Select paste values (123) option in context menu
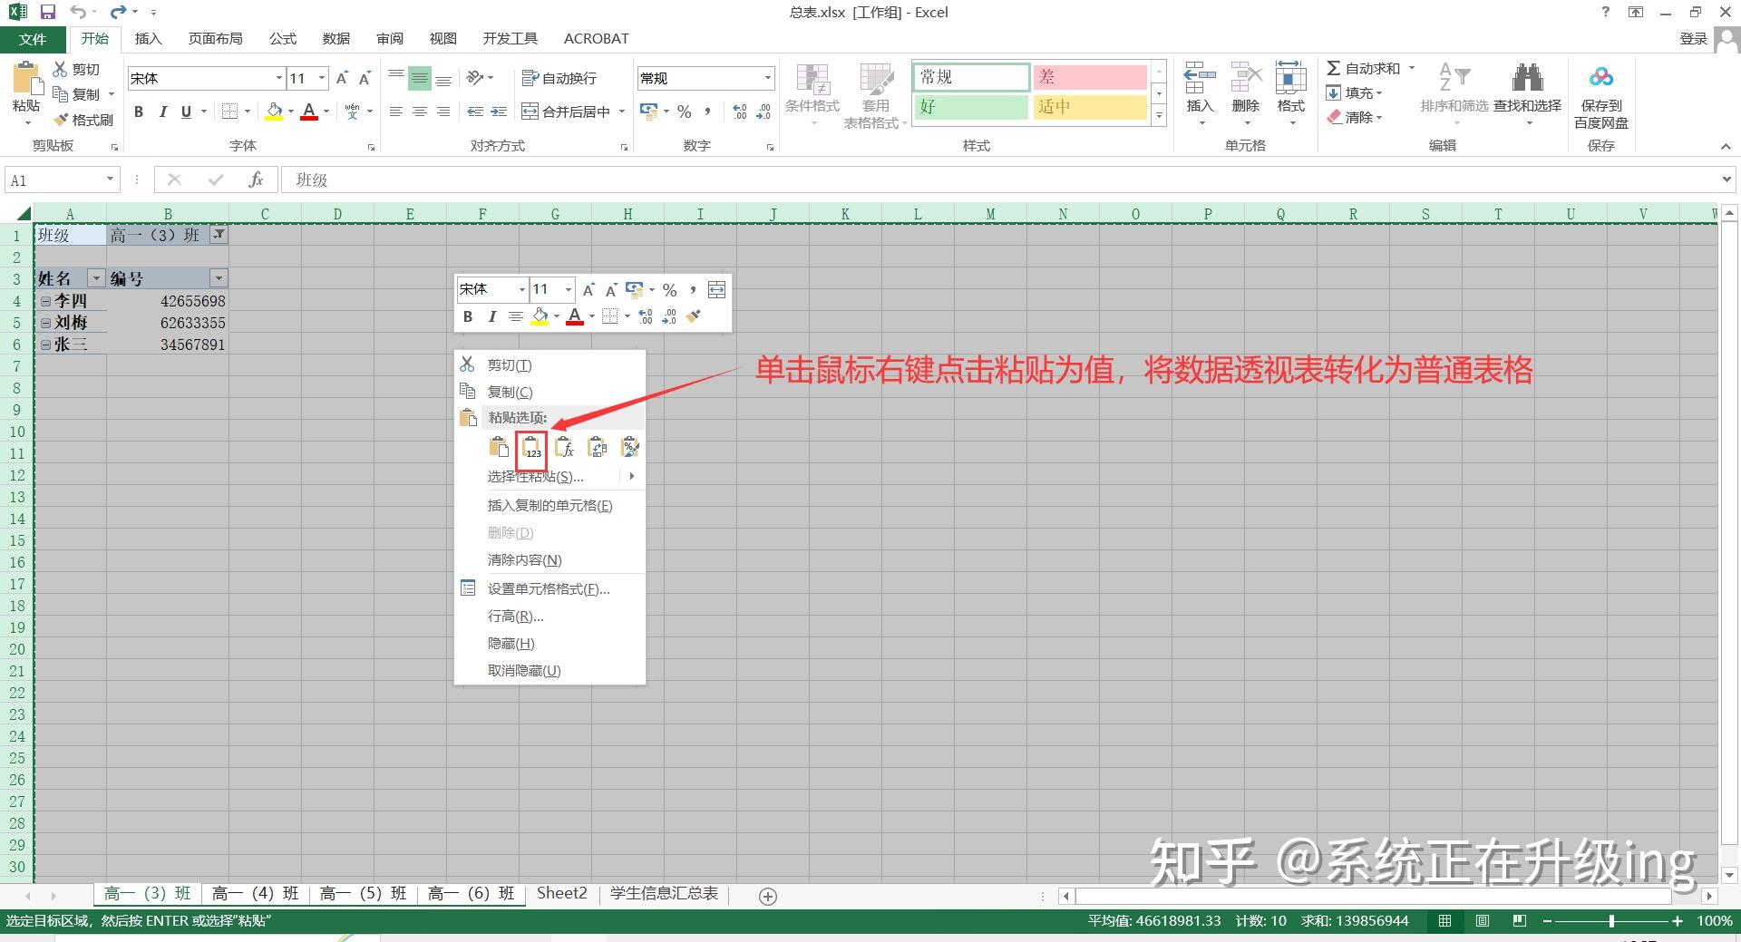This screenshot has width=1741, height=942. point(531,448)
